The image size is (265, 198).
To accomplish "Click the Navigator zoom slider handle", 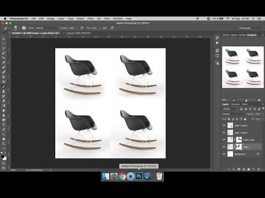I will coord(246,100).
